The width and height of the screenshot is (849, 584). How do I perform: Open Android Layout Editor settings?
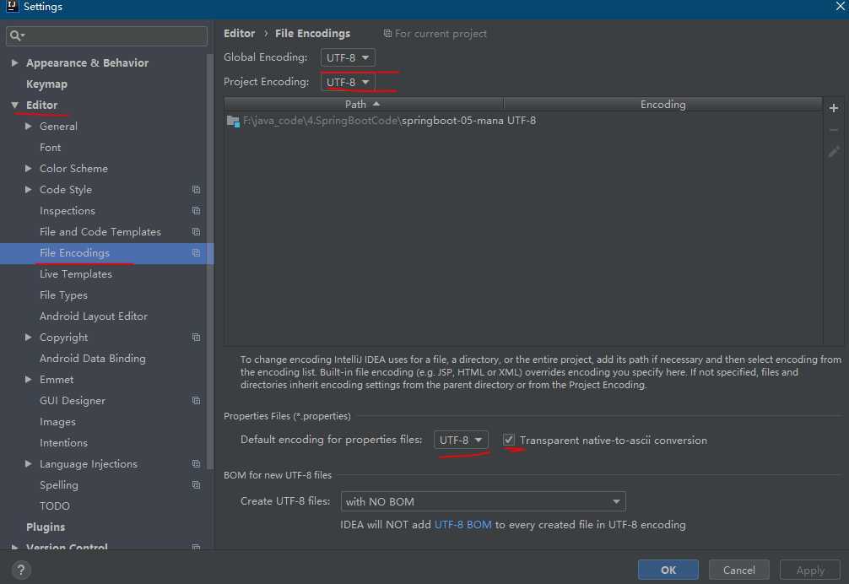[93, 316]
